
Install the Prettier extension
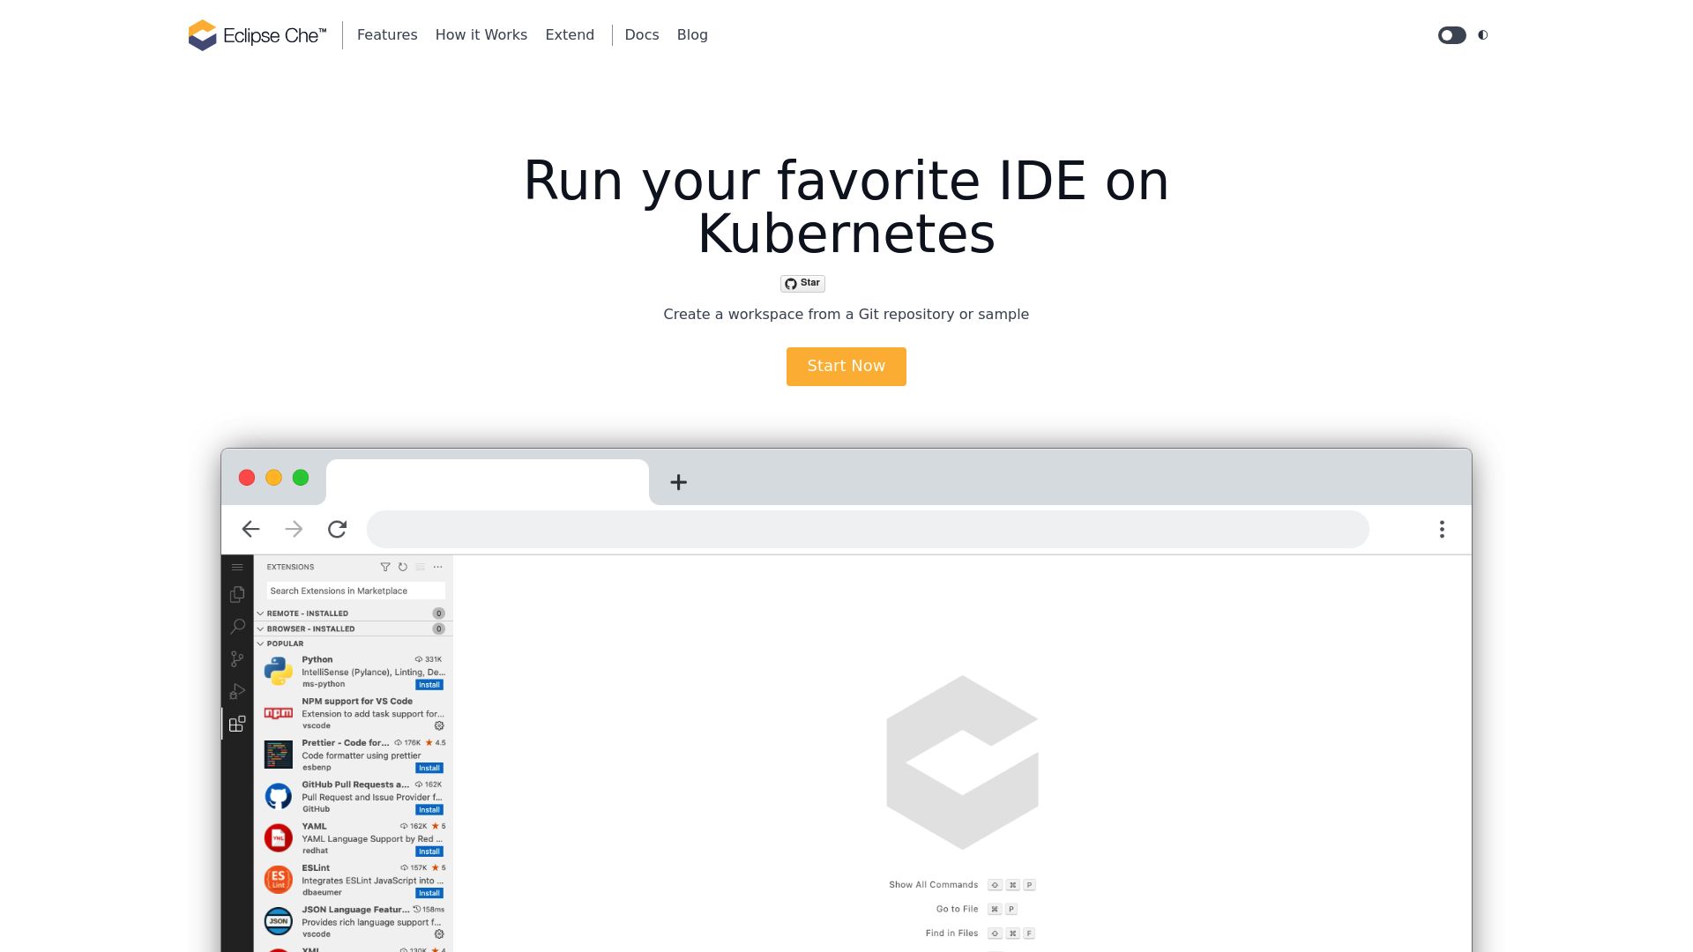[x=429, y=768]
